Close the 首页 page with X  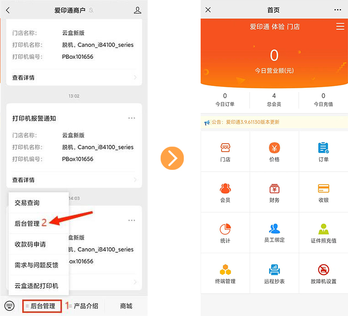coord(208,10)
